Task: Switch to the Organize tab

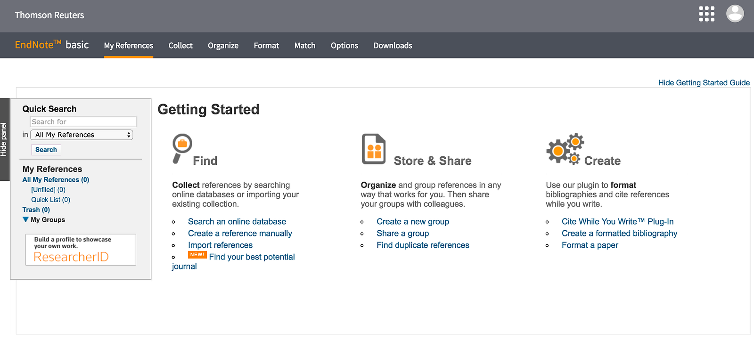Action: click(223, 46)
